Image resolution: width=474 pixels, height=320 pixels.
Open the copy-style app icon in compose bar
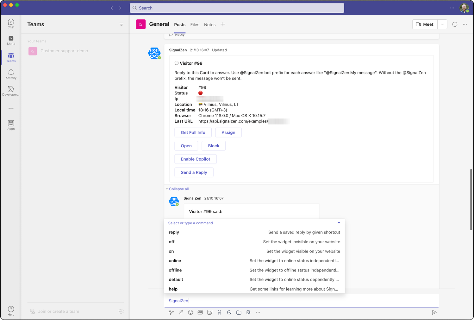coord(239,312)
